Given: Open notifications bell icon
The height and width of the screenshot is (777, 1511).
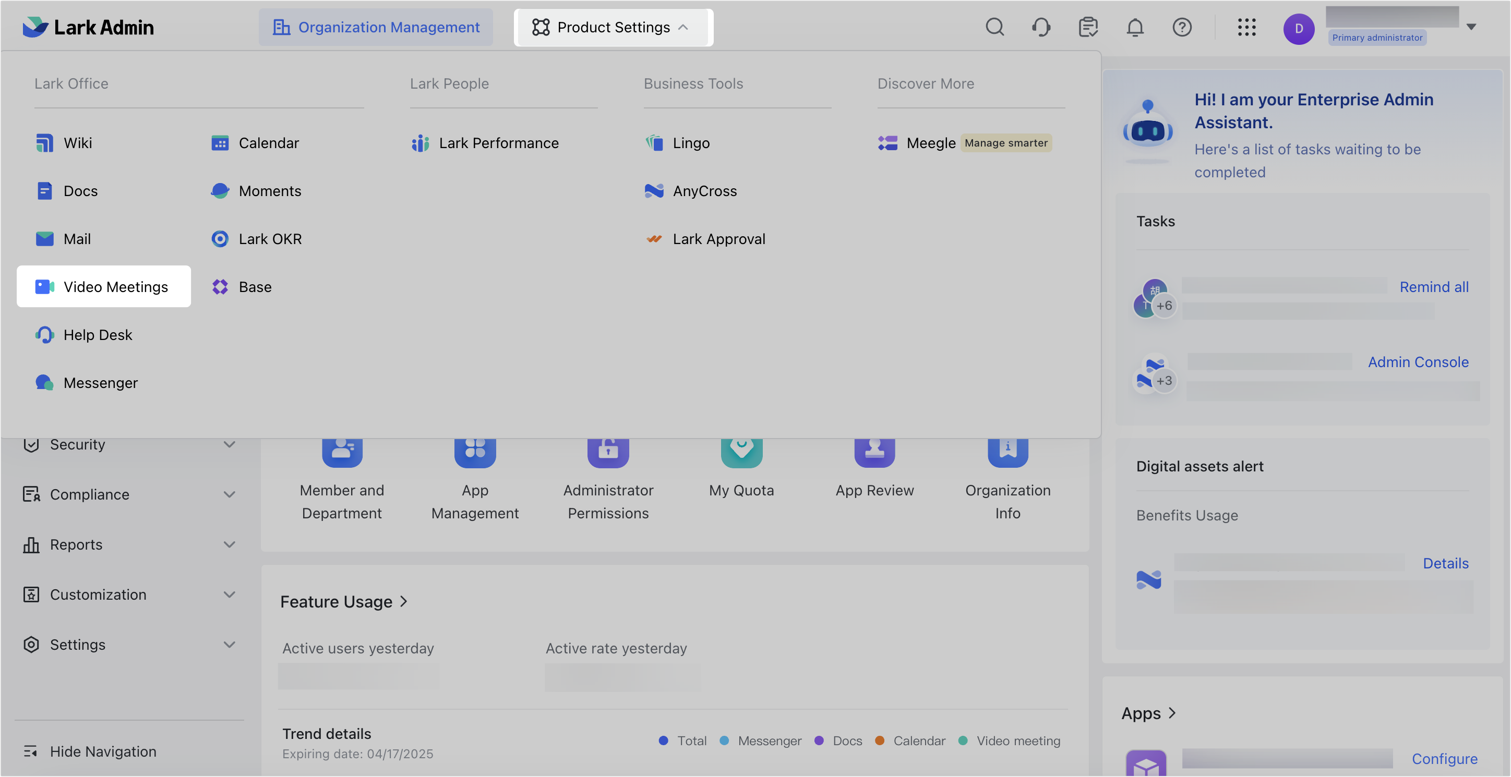Looking at the screenshot, I should click(x=1135, y=27).
